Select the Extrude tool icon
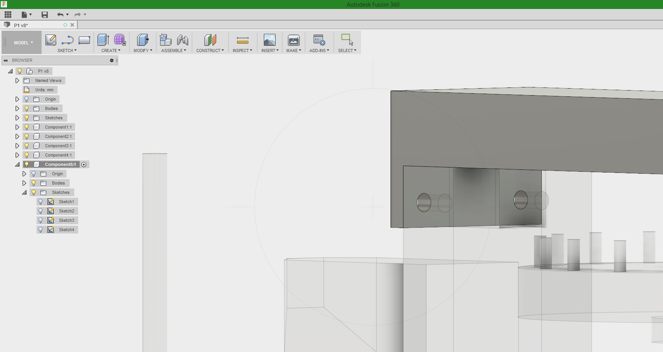This screenshot has height=352, width=663. click(103, 40)
